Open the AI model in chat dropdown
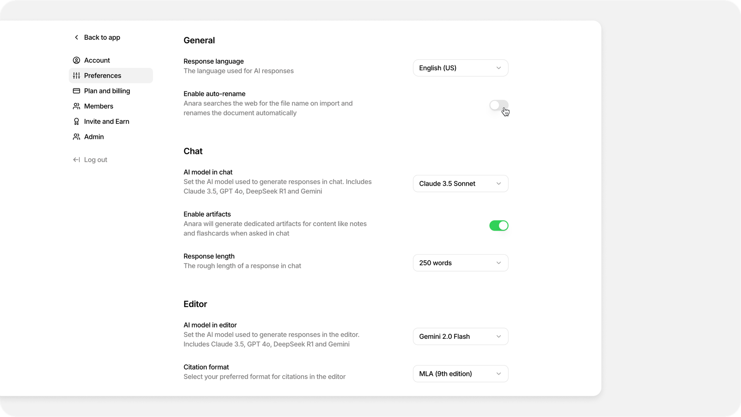Screen dimensions: 741x417 pos(460,184)
